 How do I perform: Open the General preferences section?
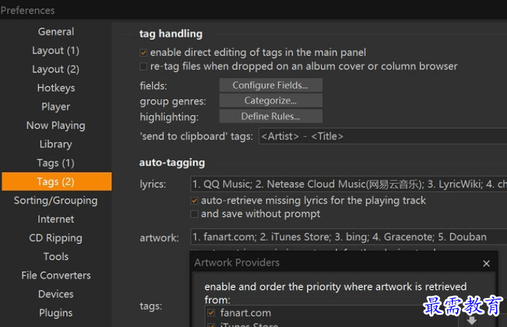click(x=56, y=32)
